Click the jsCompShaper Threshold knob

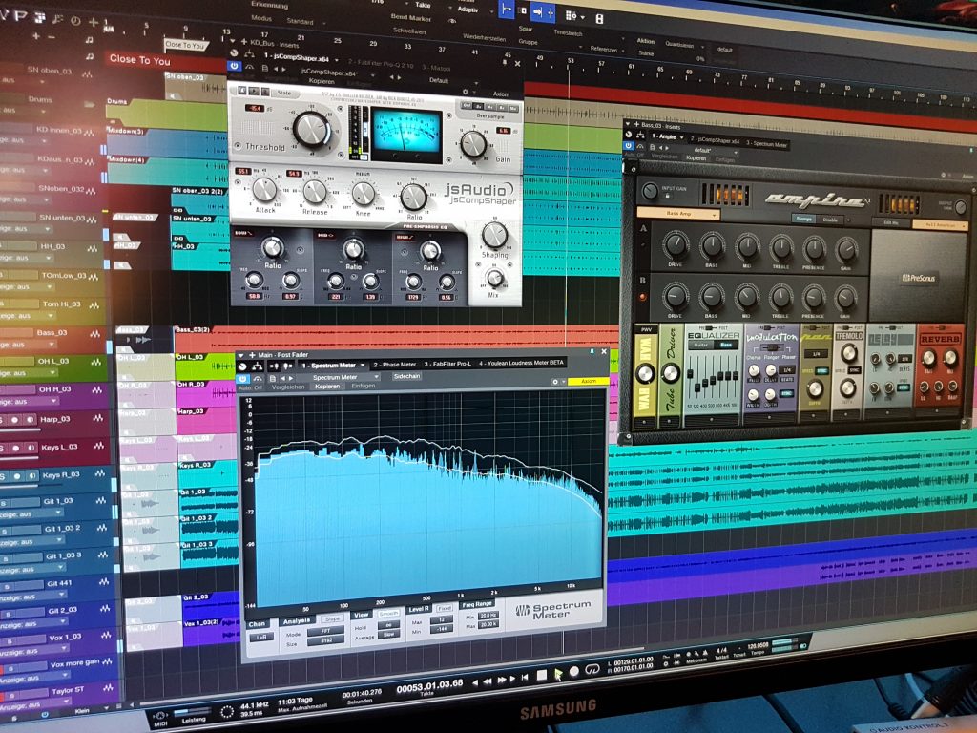(x=311, y=129)
